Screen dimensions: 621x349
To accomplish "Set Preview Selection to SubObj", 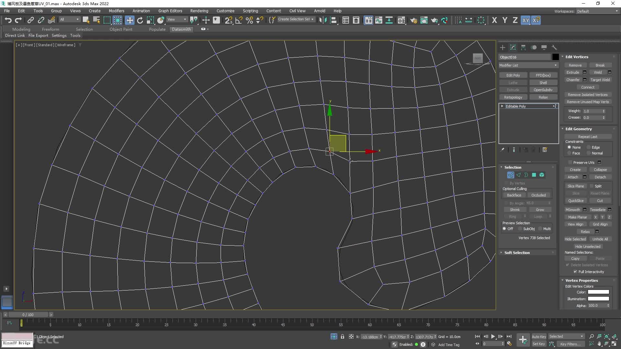I will (520, 229).
